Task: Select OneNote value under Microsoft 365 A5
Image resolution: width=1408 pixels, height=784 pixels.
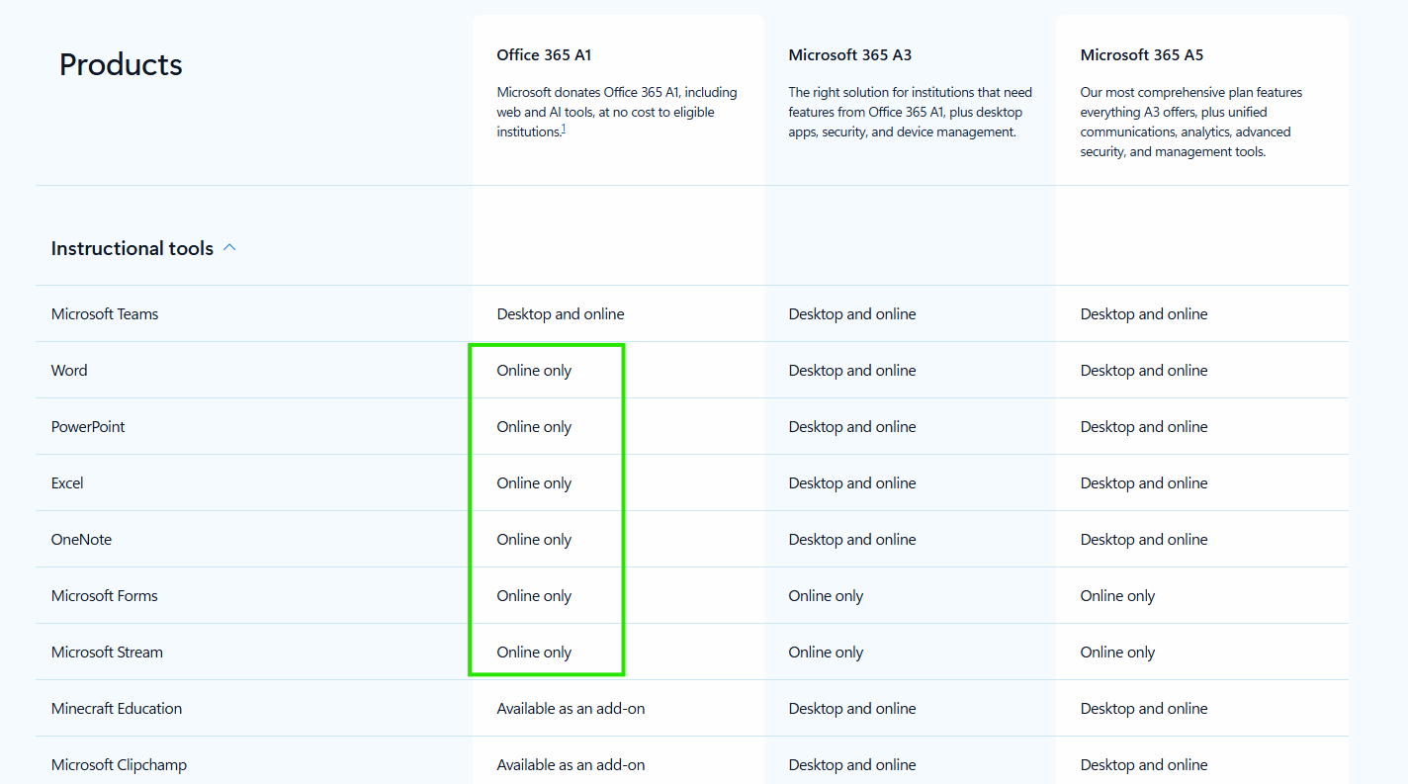Action: click(1144, 540)
